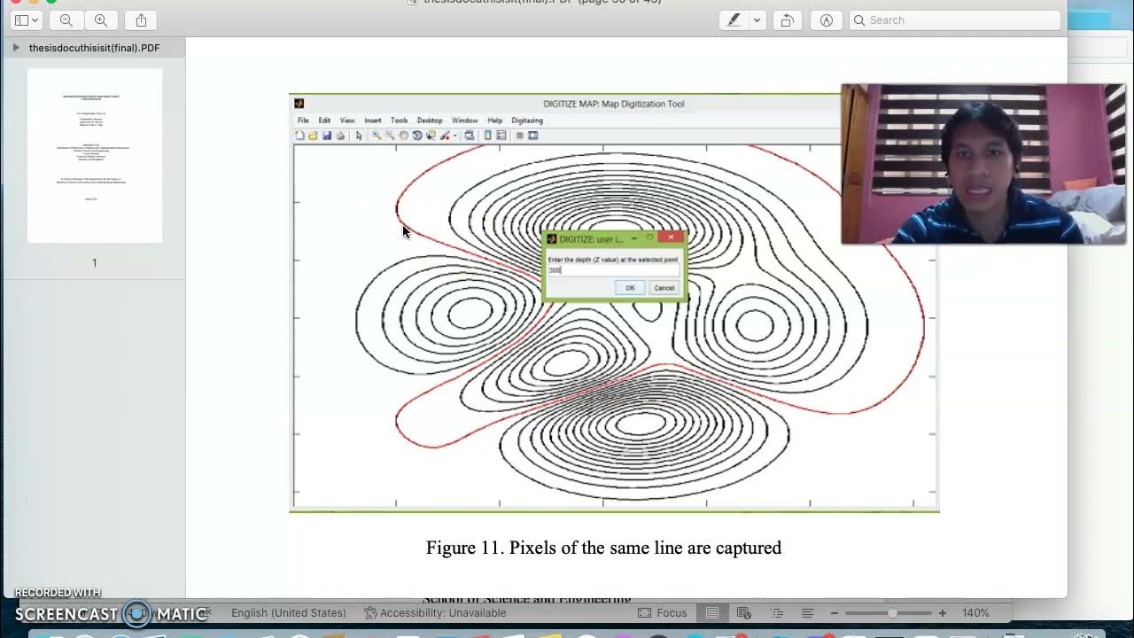This screenshot has width=1134, height=638.
Task: Click the Word zoom in plus button
Action: pos(943,613)
